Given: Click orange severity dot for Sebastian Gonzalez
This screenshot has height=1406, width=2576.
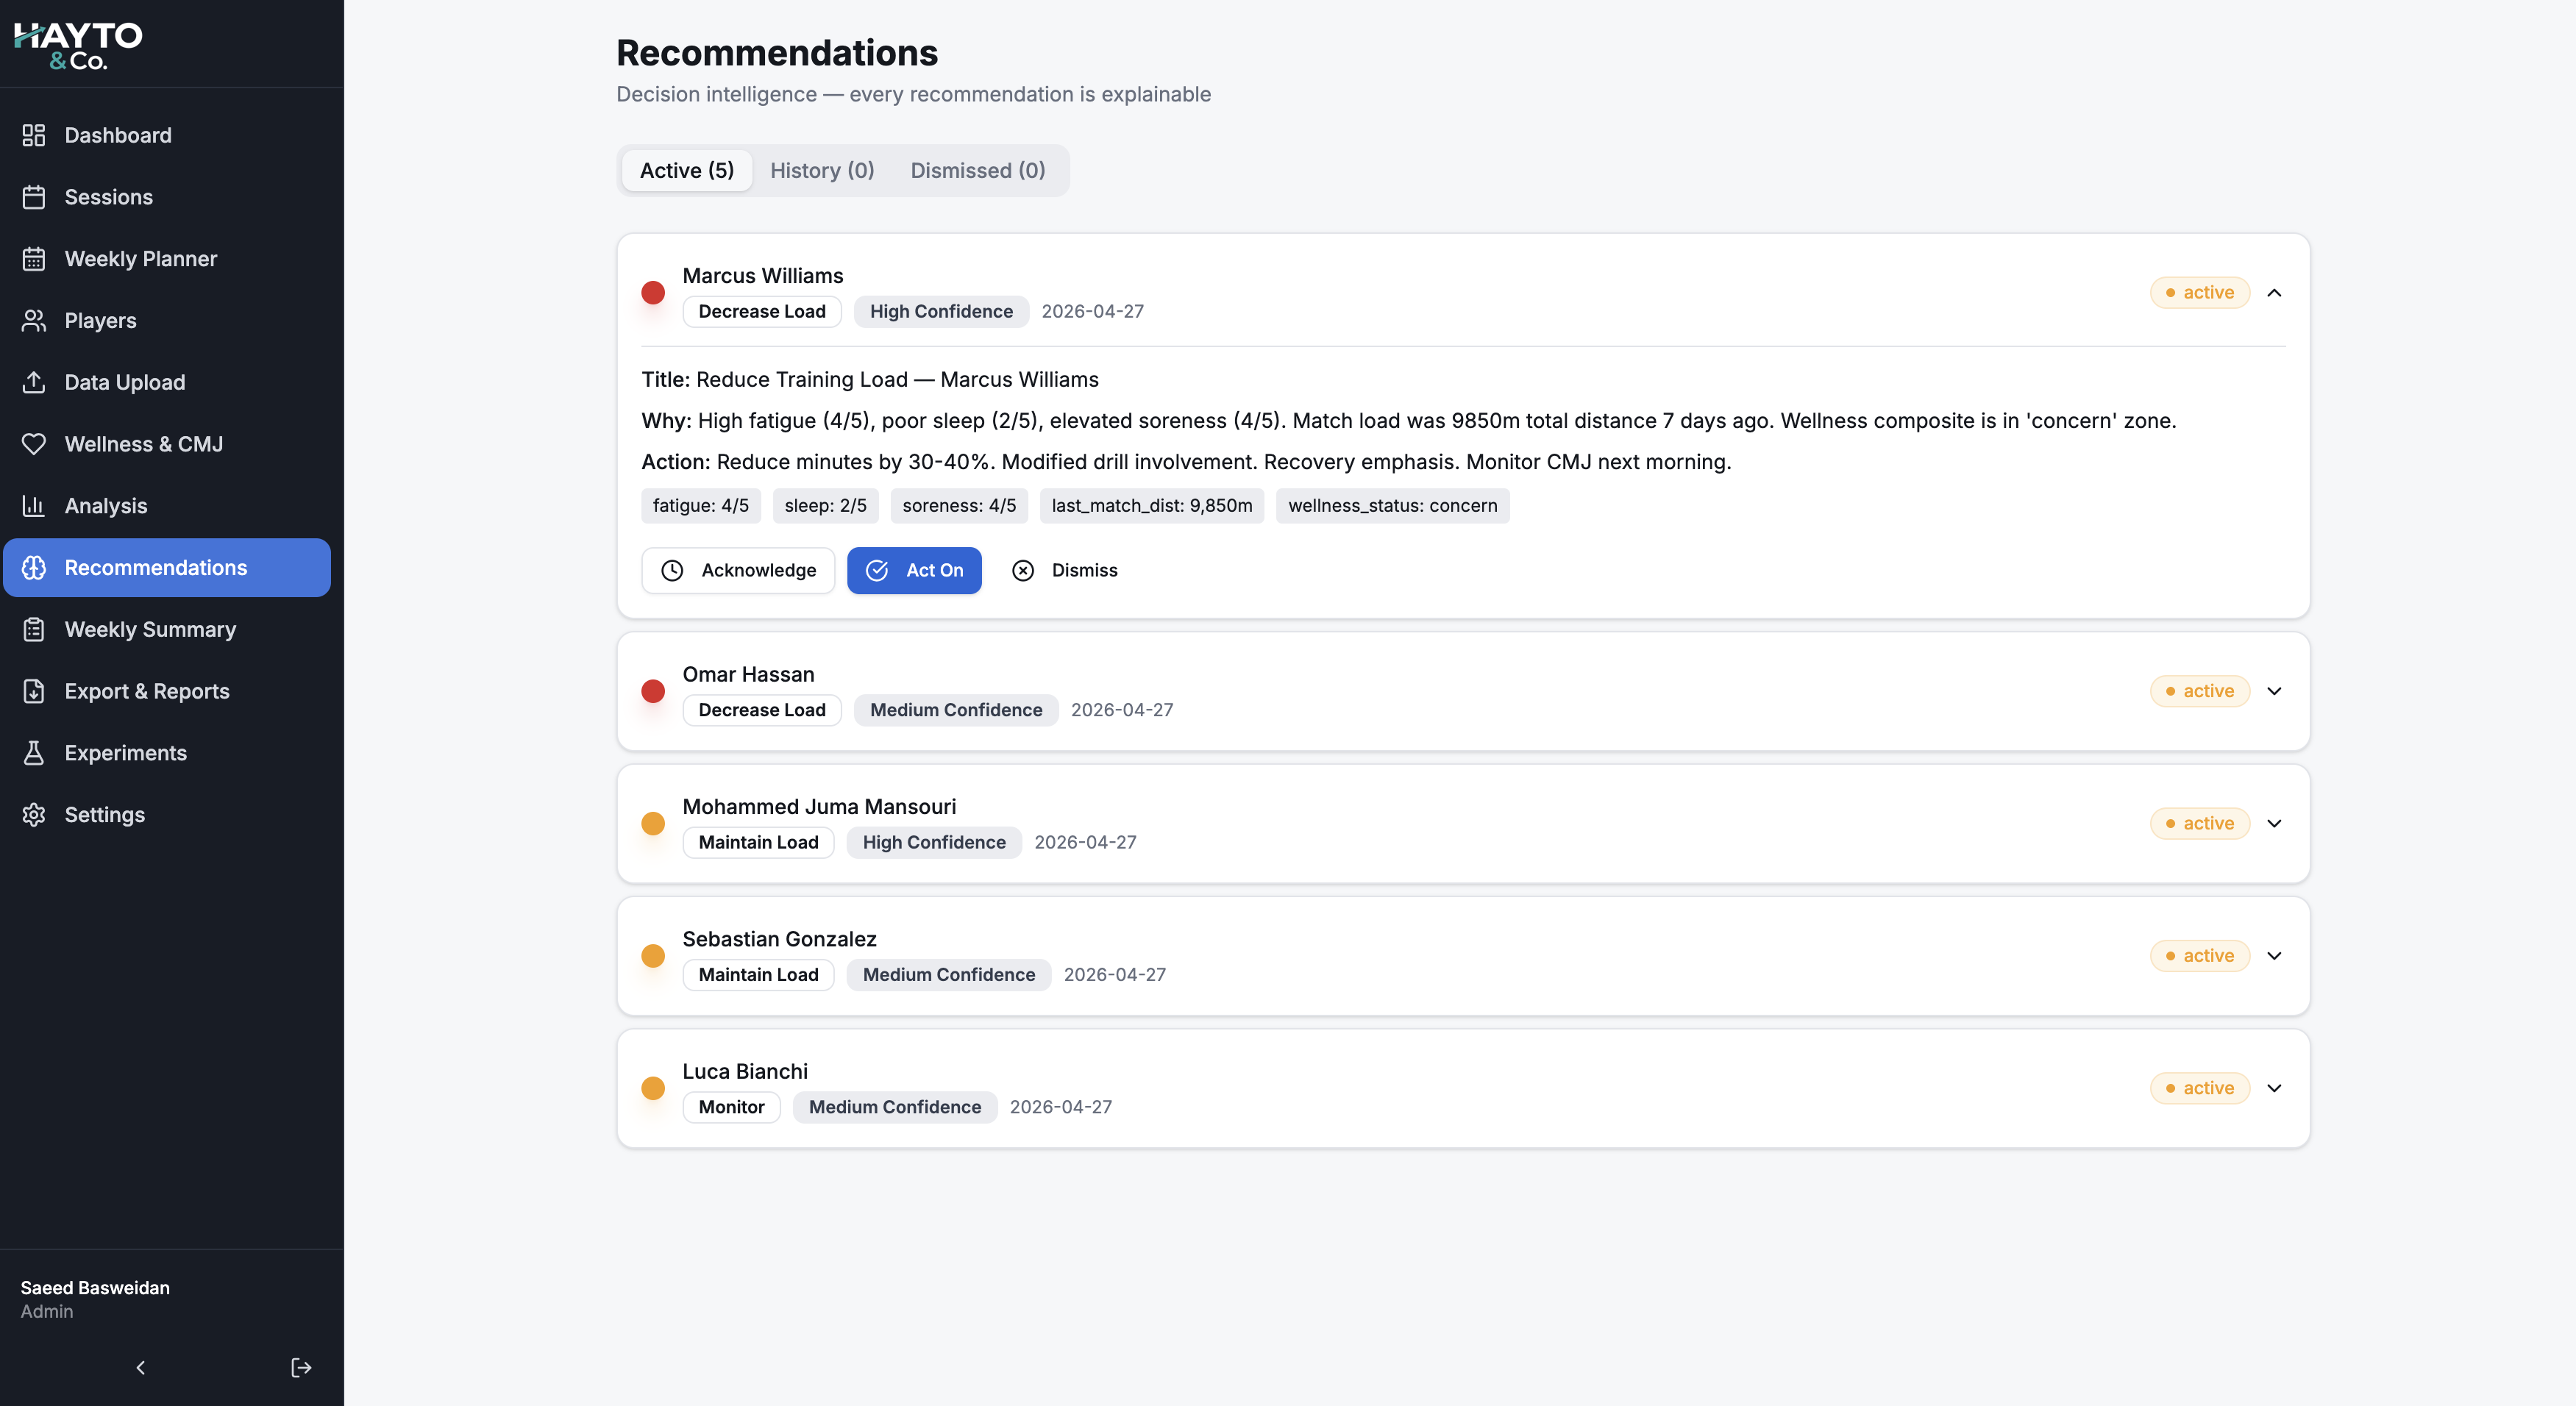Looking at the screenshot, I should 653,956.
